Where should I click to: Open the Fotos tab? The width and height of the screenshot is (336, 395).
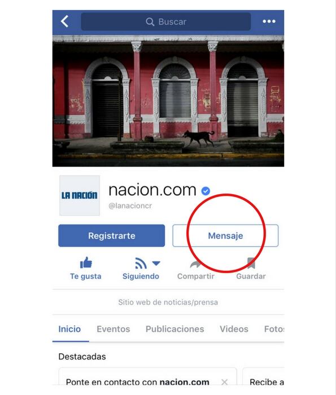274,329
